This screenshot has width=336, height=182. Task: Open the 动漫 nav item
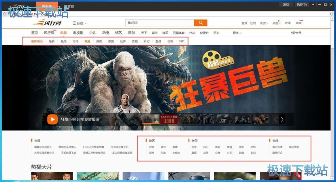click(x=106, y=33)
